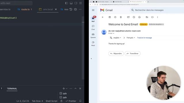184x103 pixels.
Task: Open the Mail section in Gmail sidebar
Action: click(x=93, y=19)
